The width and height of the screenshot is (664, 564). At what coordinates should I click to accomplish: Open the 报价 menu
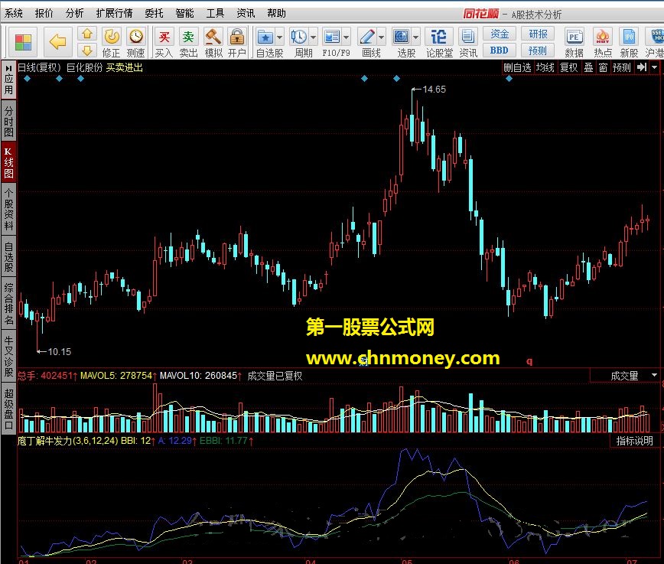click(44, 13)
